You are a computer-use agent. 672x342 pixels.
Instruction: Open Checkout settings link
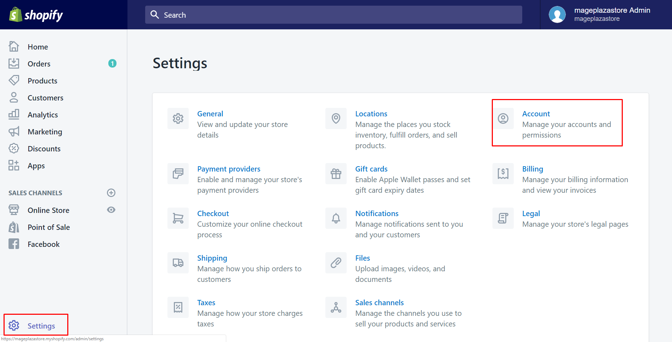(x=213, y=213)
